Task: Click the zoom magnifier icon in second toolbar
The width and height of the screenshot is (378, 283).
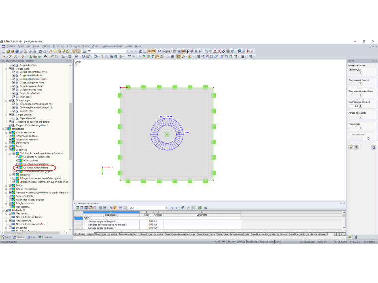Action: 203,56
